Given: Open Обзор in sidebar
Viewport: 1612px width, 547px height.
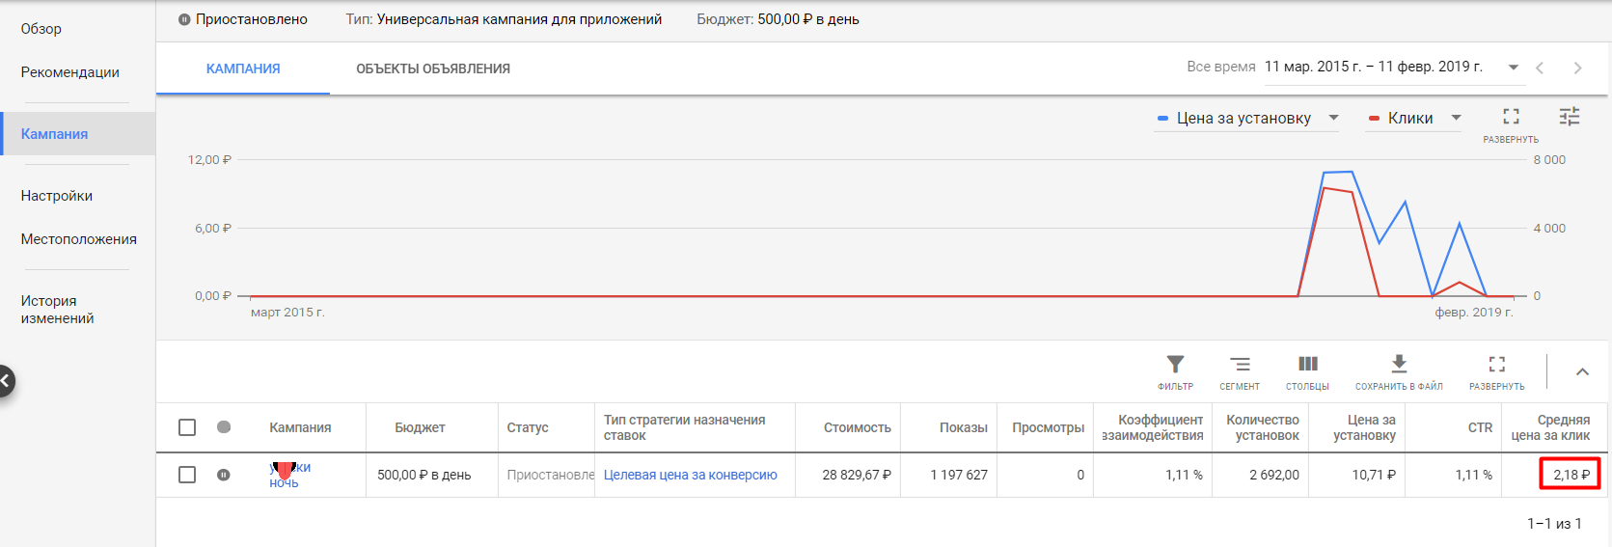Looking at the screenshot, I should pyautogui.click(x=41, y=29).
